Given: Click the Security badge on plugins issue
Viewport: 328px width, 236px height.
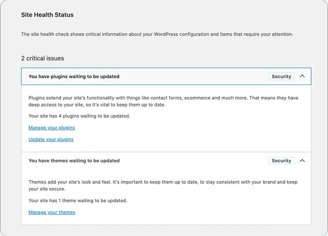Looking at the screenshot, I should point(281,76).
